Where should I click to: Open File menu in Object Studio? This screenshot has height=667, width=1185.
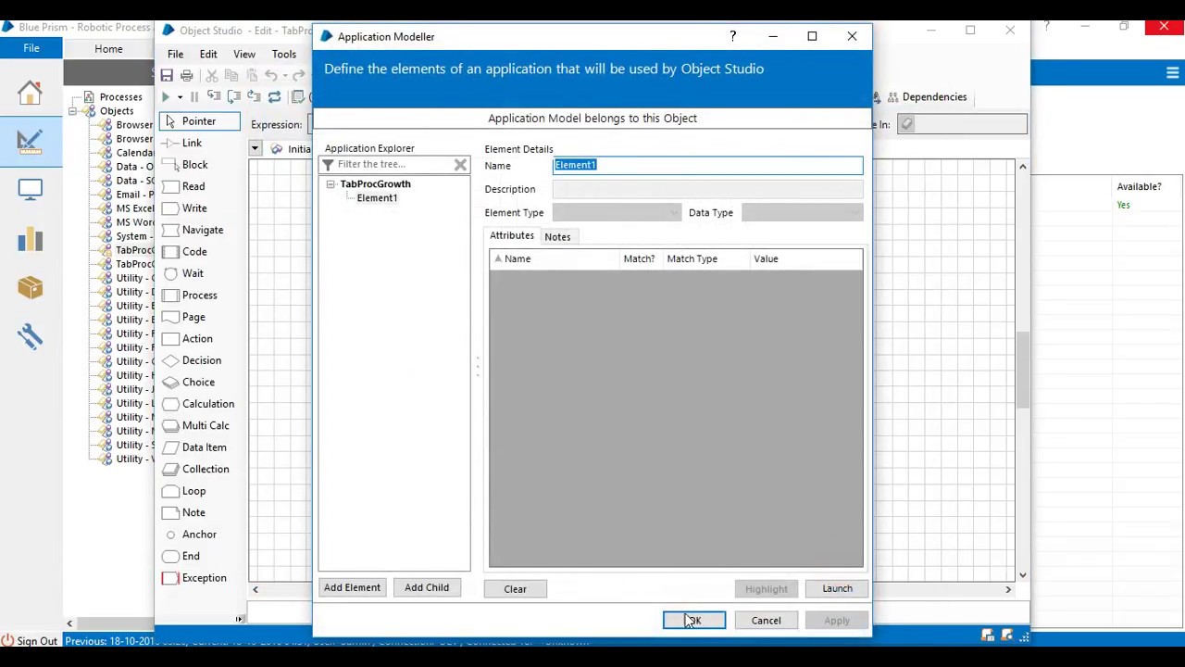point(175,54)
